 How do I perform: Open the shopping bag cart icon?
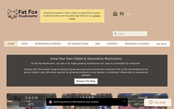115,13
